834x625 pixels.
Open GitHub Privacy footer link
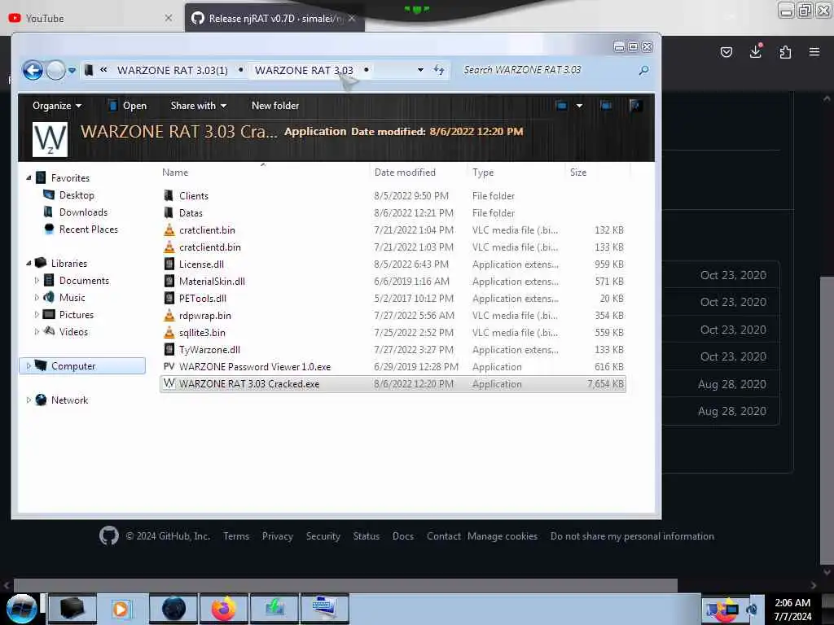(x=277, y=535)
